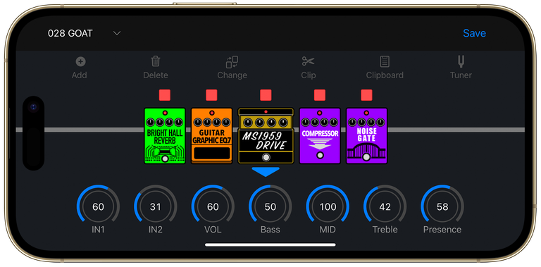The width and height of the screenshot is (541, 267).
Task: Tap the Clipboard label text
Action: (385, 75)
